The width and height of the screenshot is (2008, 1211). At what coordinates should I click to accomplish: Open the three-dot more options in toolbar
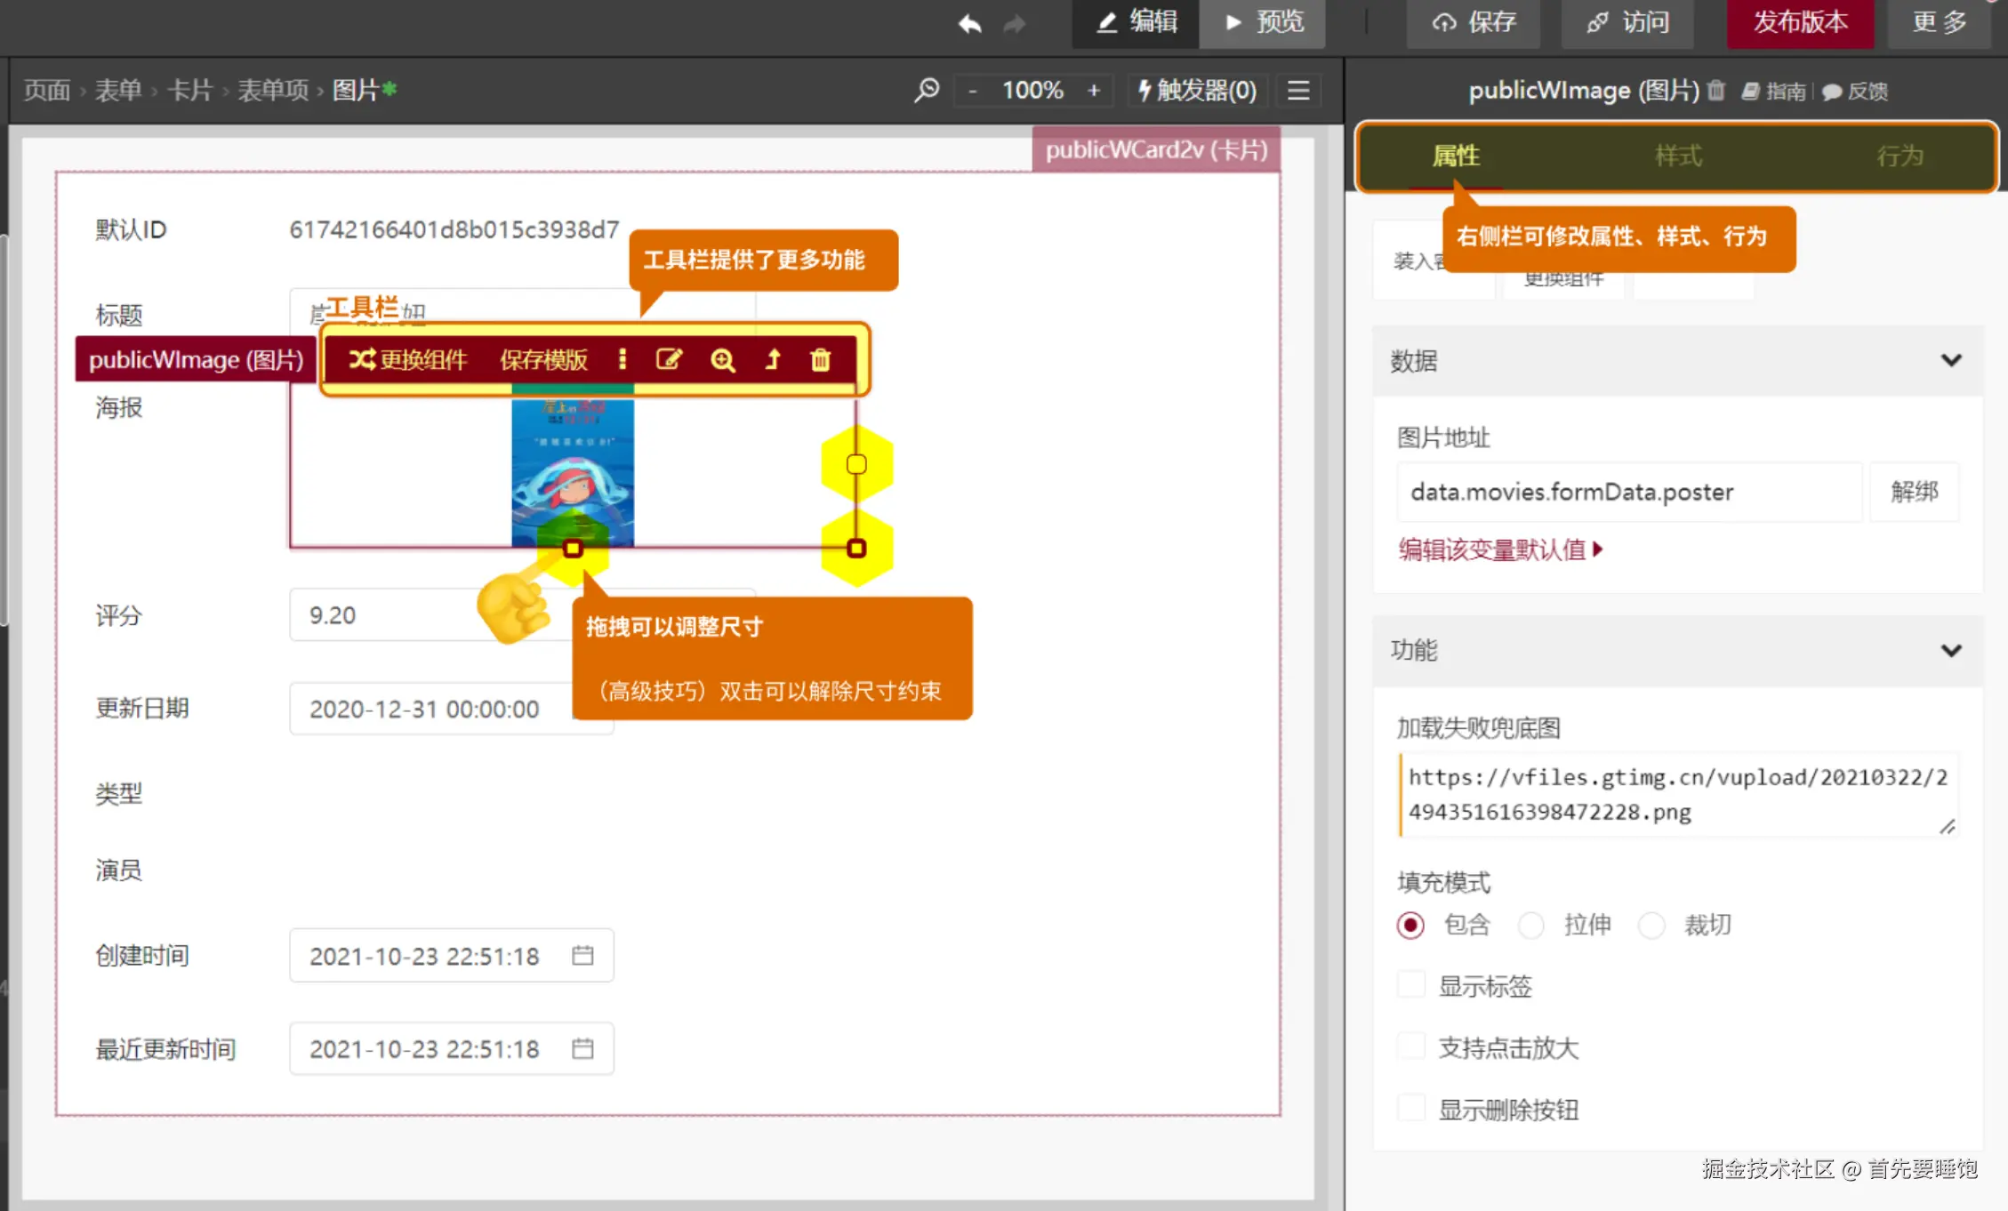point(622,359)
